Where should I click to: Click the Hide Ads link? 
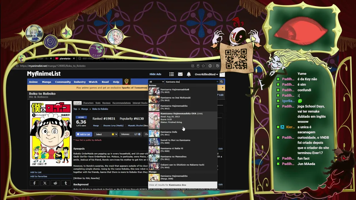click(x=155, y=74)
